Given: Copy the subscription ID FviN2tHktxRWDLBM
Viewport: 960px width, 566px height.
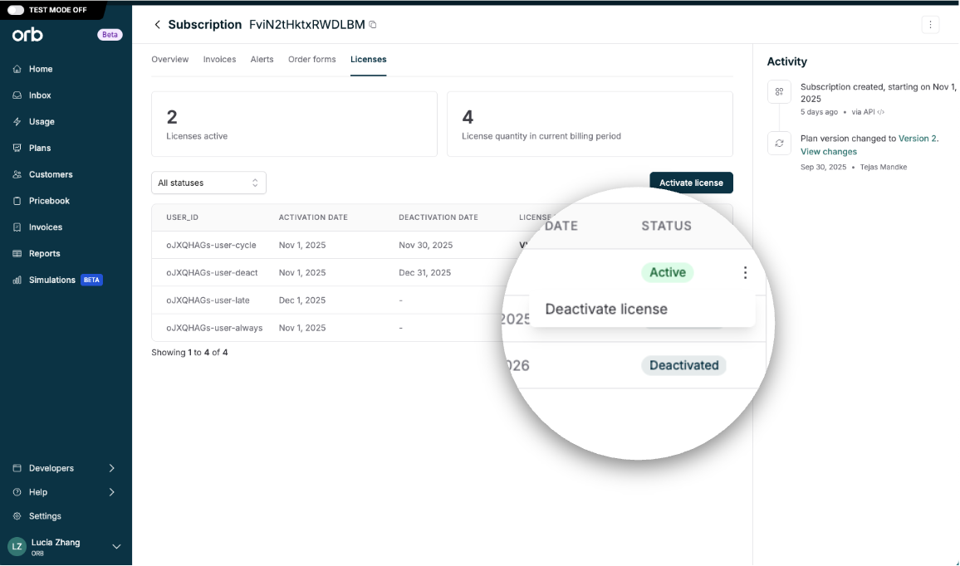Looking at the screenshot, I should point(372,24).
